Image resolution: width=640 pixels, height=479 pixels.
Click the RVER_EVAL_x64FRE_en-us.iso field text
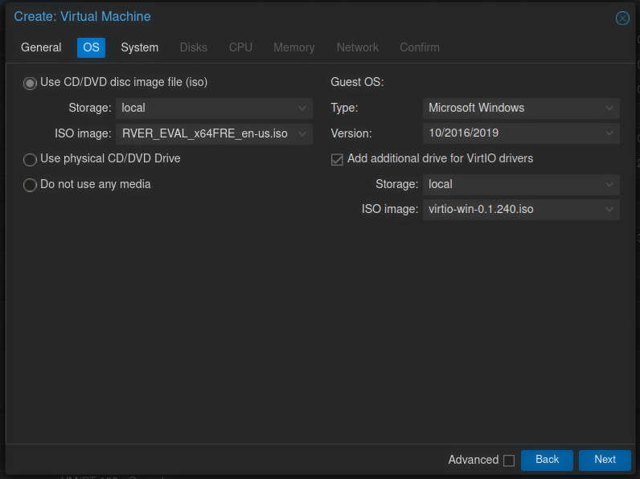(205, 134)
